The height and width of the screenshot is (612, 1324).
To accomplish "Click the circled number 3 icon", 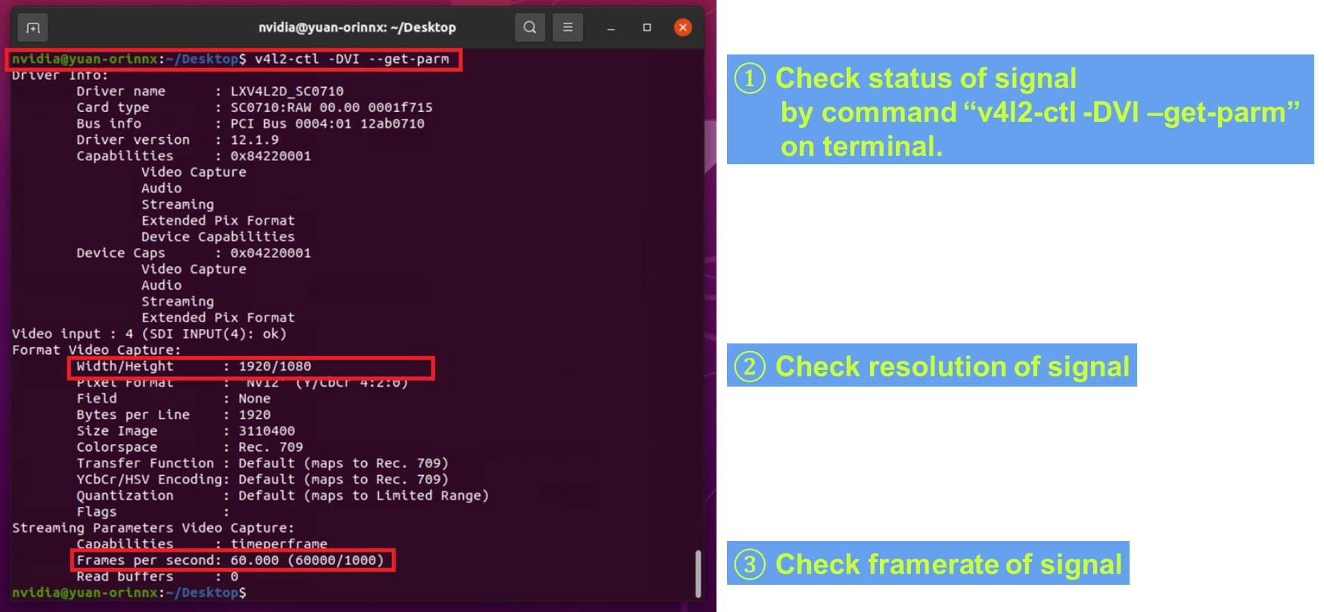I will (x=750, y=564).
